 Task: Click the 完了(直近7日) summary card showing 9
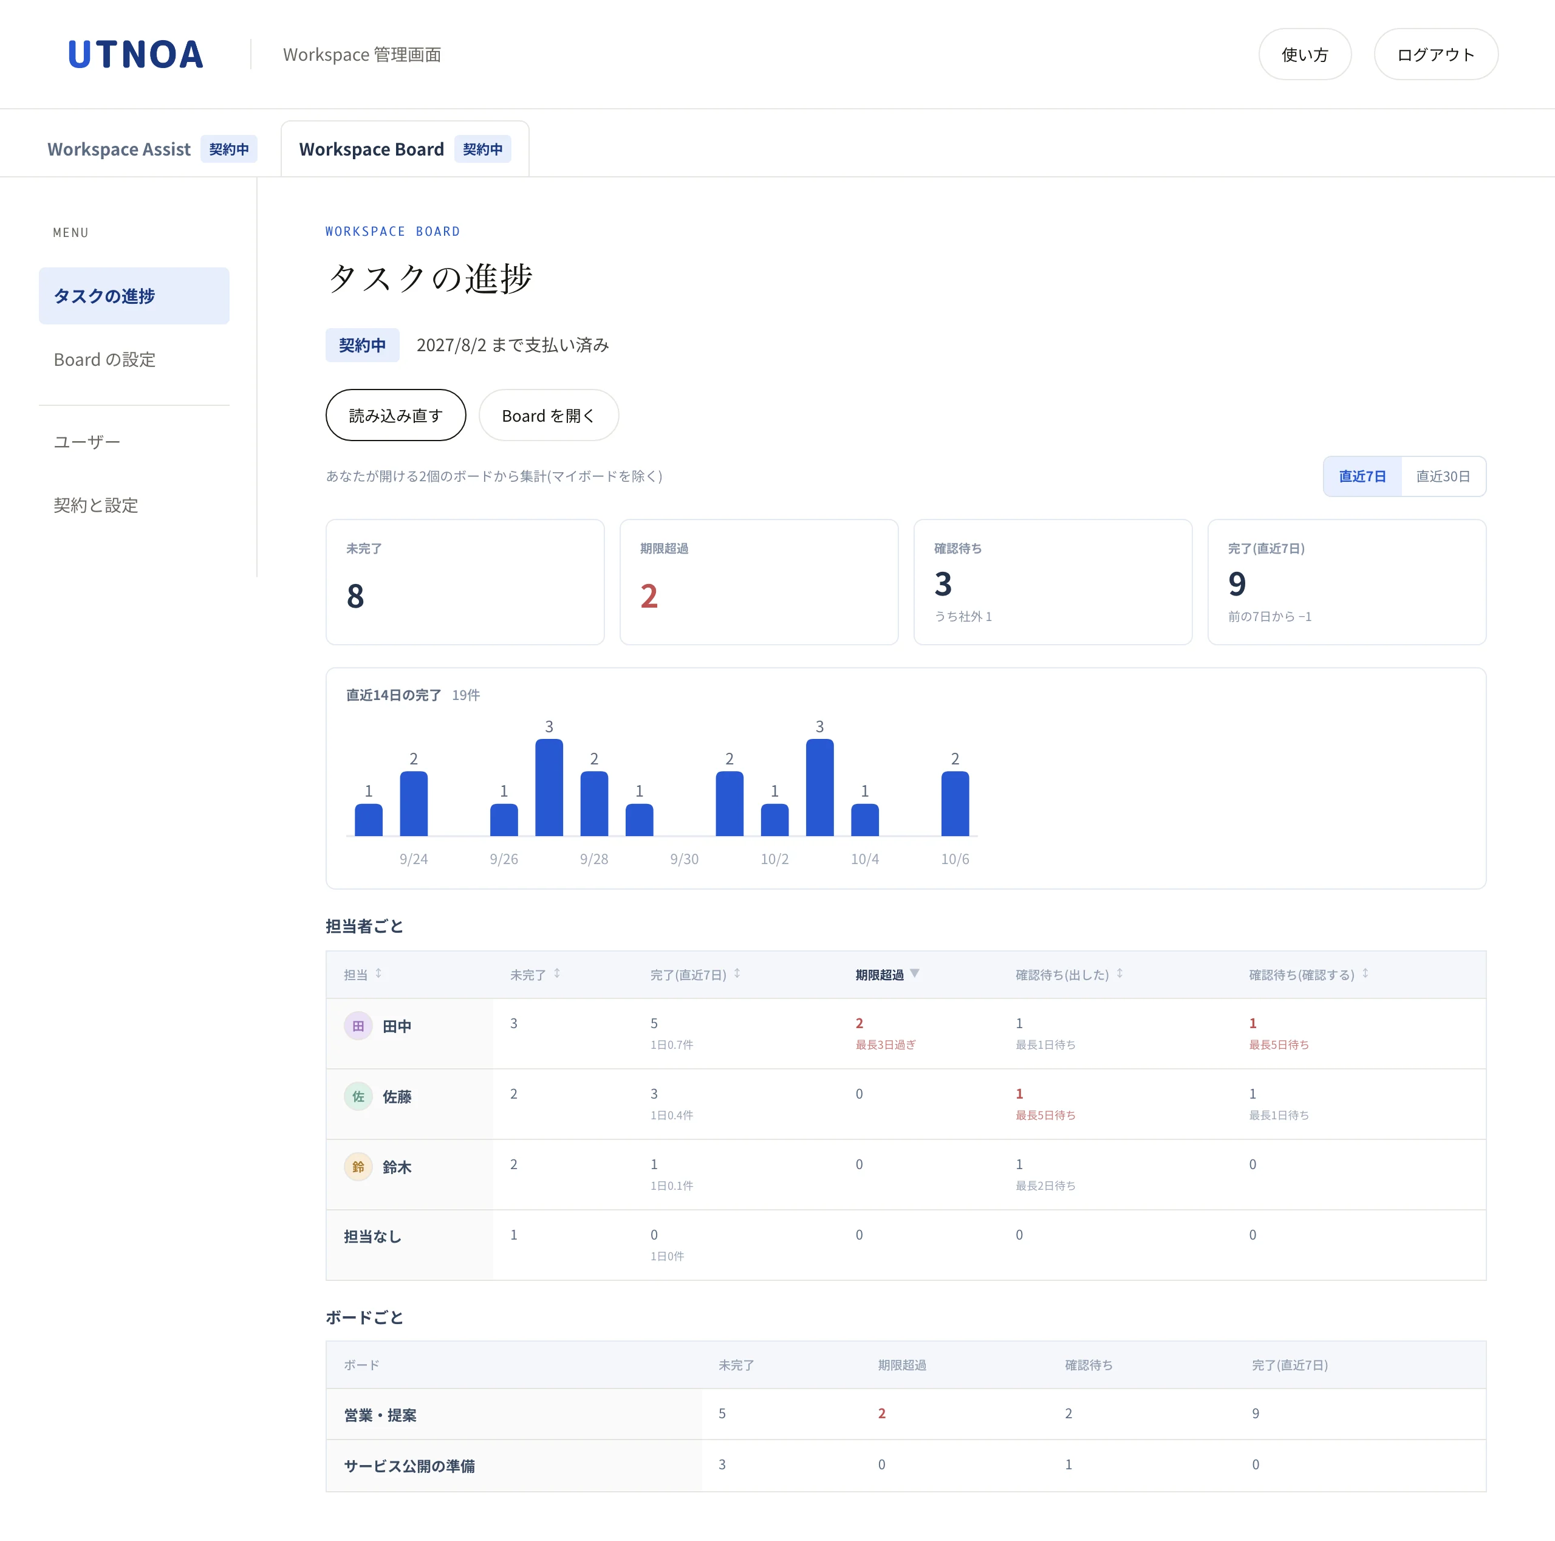click(1347, 582)
